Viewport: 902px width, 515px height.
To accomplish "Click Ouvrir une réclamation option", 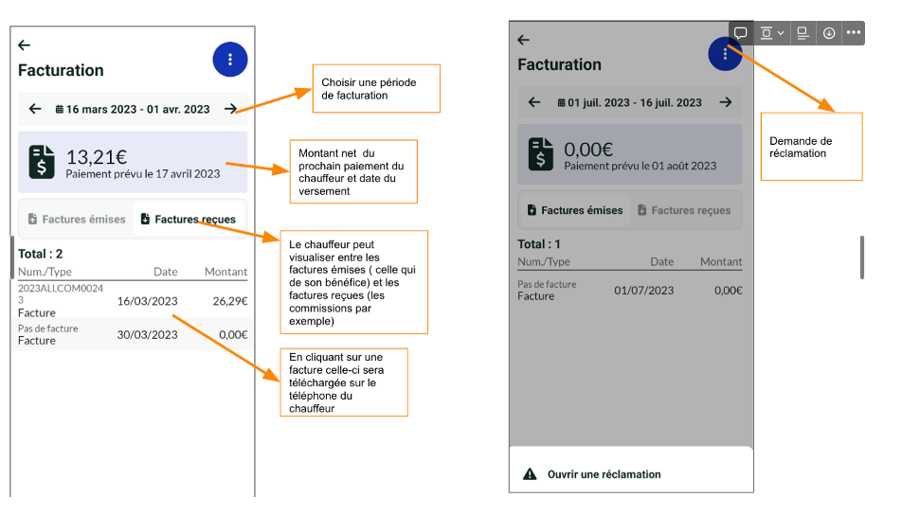I will click(x=631, y=474).
